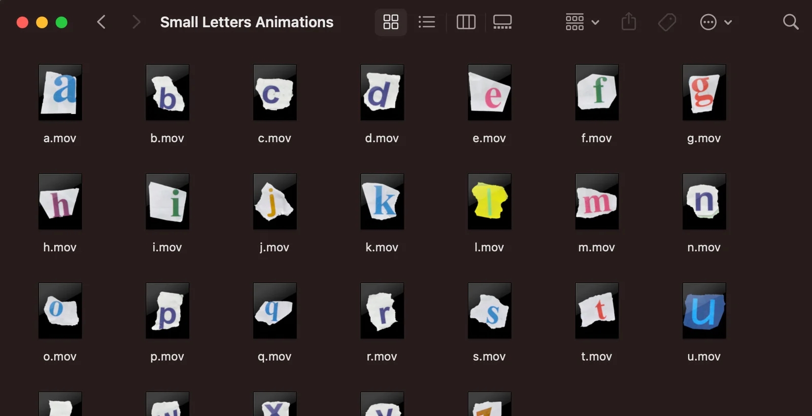Open the group-by options dropdown

coord(582,22)
